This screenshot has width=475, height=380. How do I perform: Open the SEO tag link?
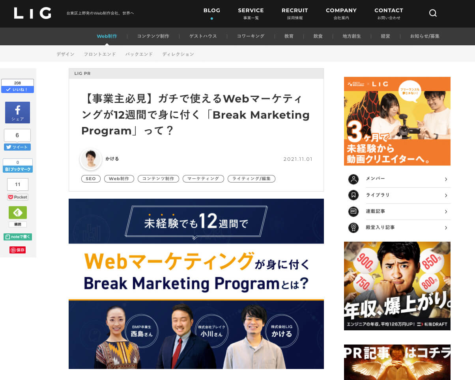(90, 179)
